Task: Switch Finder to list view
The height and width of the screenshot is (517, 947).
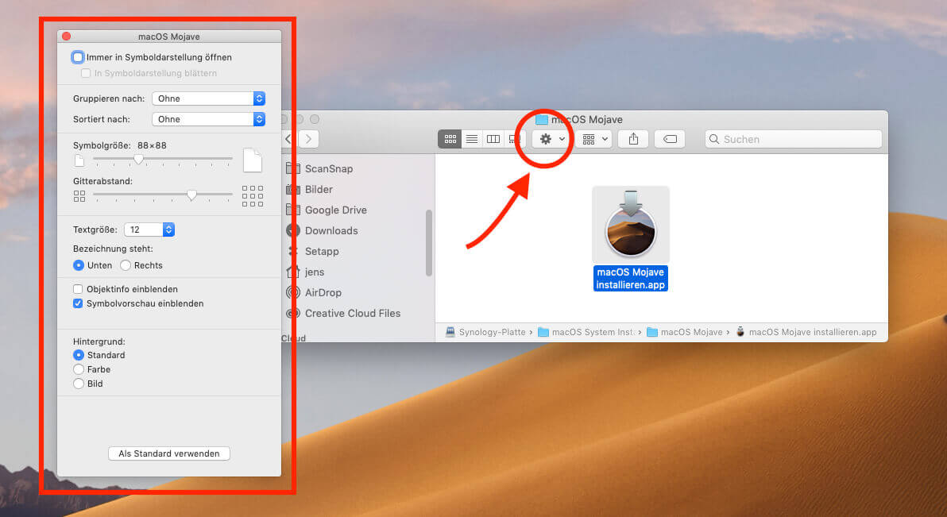Action: (472, 139)
